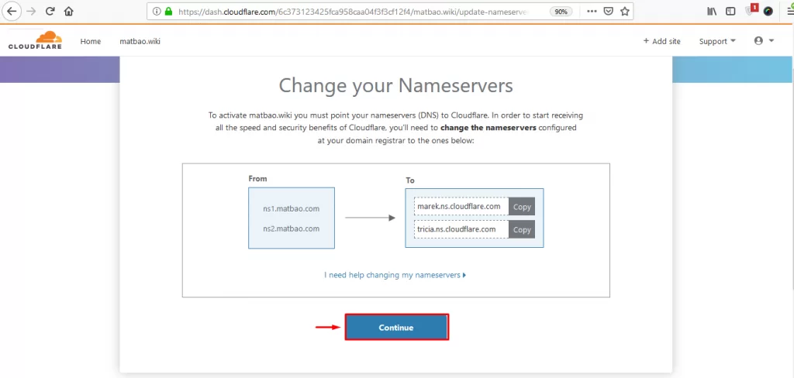Image resolution: width=794 pixels, height=378 pixels.
Task: View site info icon in address bar
Action: pyautogui.click(x=157, y=11)
